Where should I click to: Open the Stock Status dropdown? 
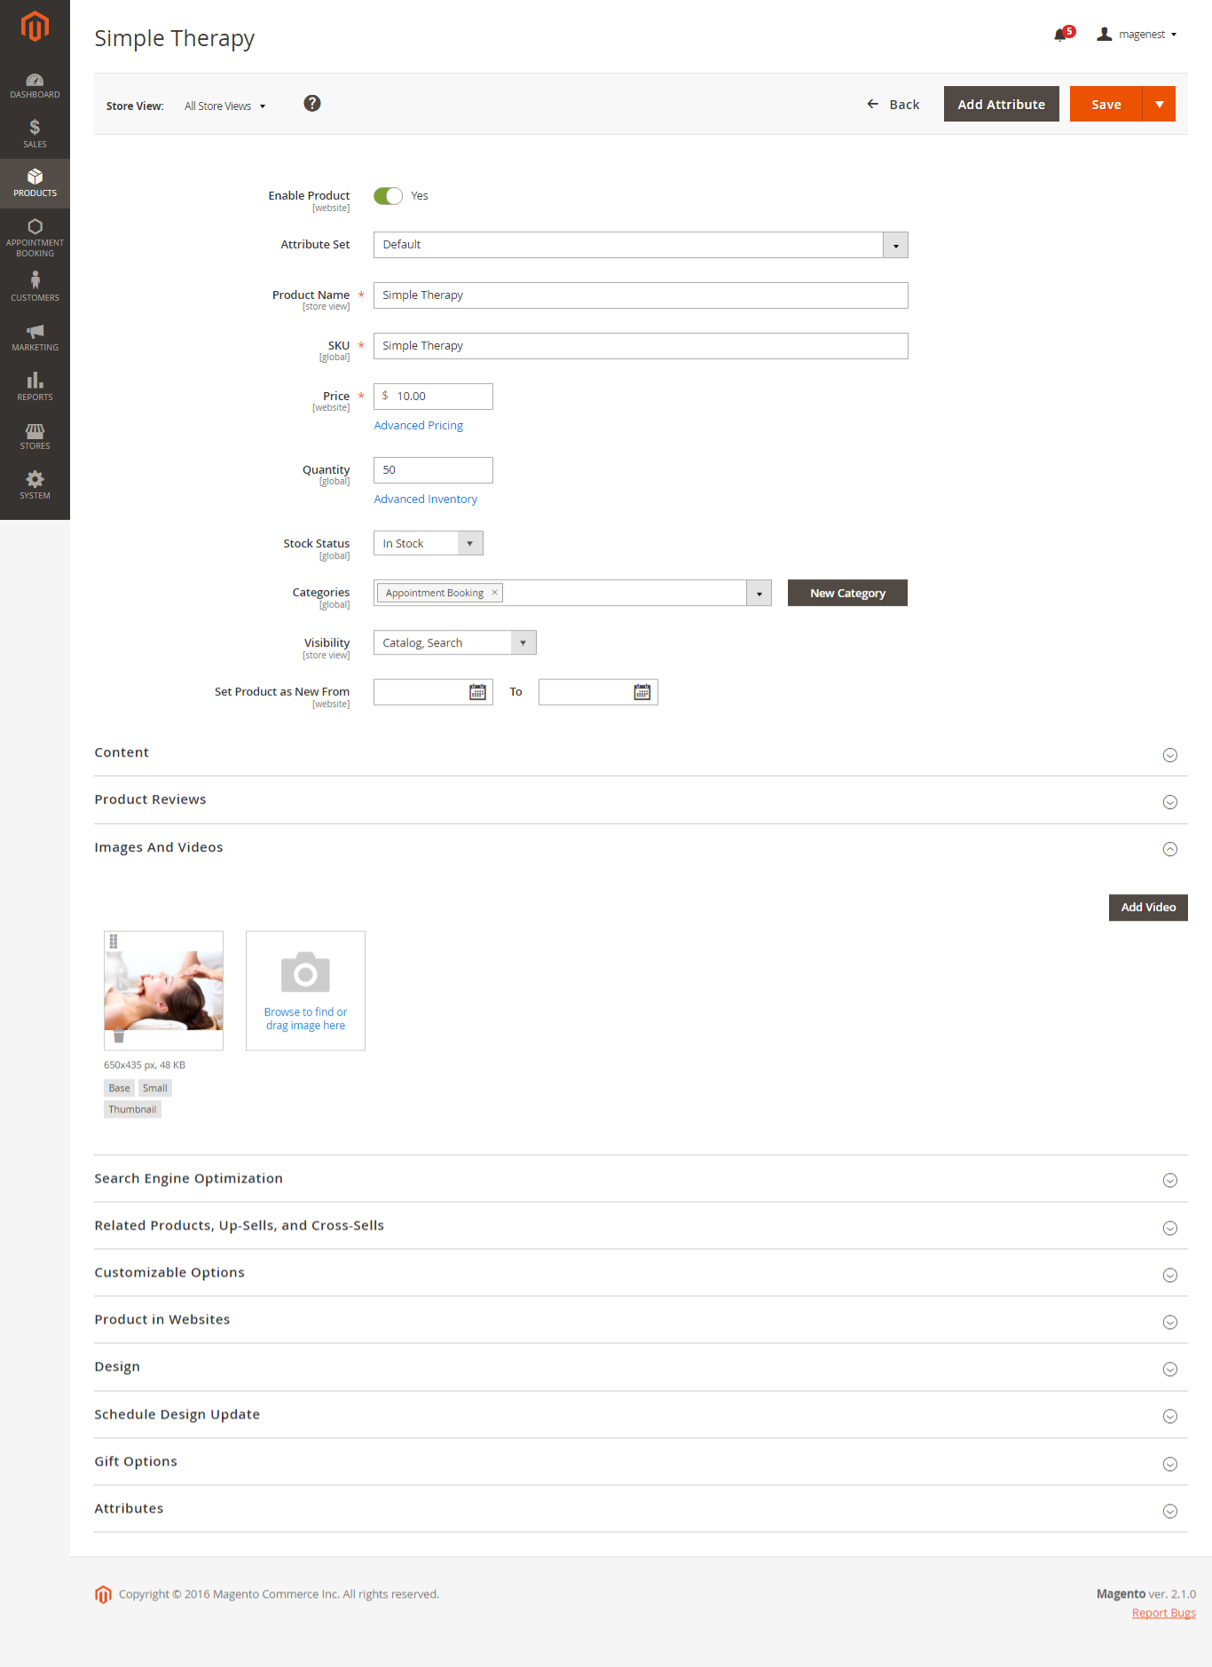[x=469, y=544]
